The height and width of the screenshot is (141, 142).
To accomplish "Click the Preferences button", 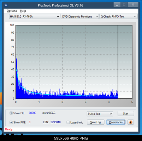I will pos(116,122).
